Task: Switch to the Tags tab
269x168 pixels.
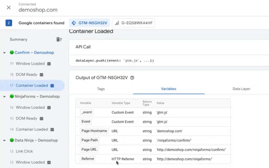Action: point(101,89)
